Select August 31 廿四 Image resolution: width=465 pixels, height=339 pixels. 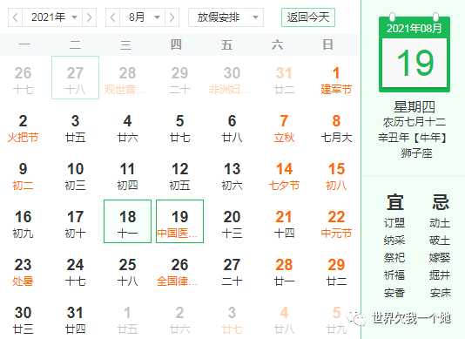(x=76, y=320)
